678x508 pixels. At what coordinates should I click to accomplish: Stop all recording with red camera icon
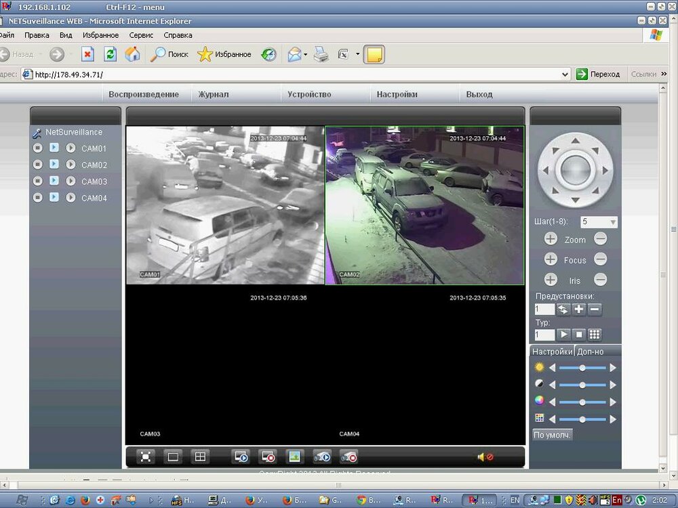point(348,457)
